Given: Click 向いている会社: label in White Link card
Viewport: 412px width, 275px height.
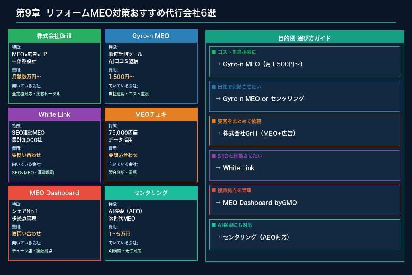Looking at the screenshot, I should tap(27, 165).
